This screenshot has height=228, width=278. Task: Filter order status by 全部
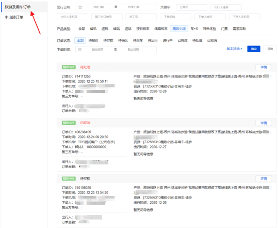tap(80, 40)
